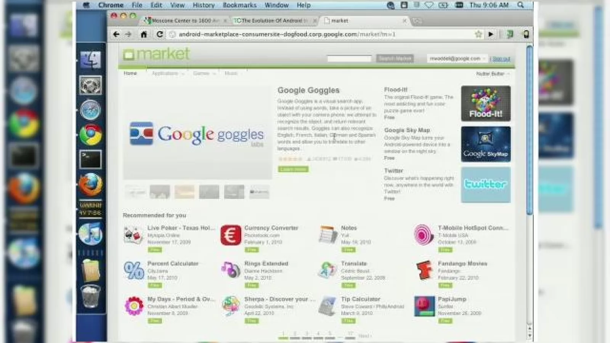Open the Flood-It! title link
Viewport: 610px width, 343px height.
396,90
